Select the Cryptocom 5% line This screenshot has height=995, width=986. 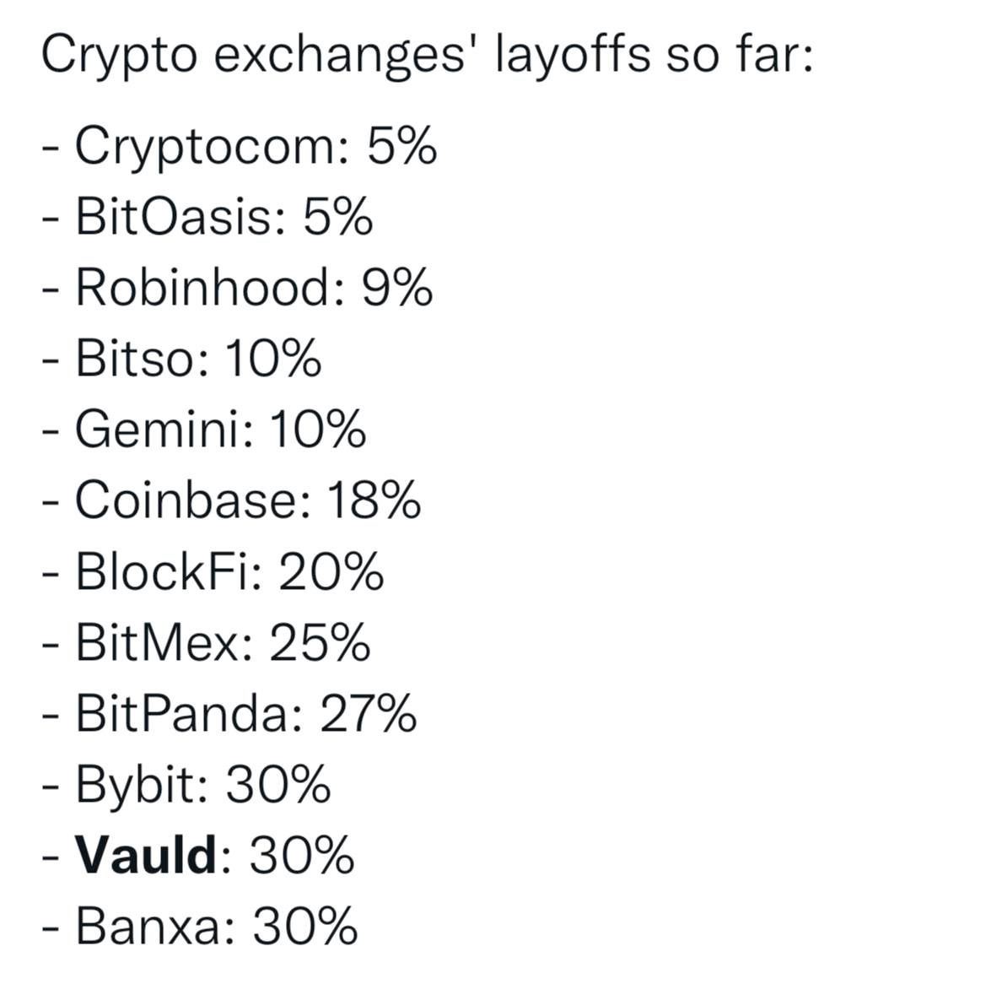click(240, 147)
